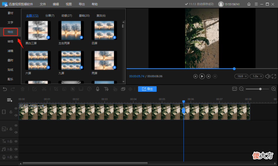Image resolution: width=278 pixels, height=166 pixels.
Task: Click the freeze-frame chart icon
Action: coord(81,89)
